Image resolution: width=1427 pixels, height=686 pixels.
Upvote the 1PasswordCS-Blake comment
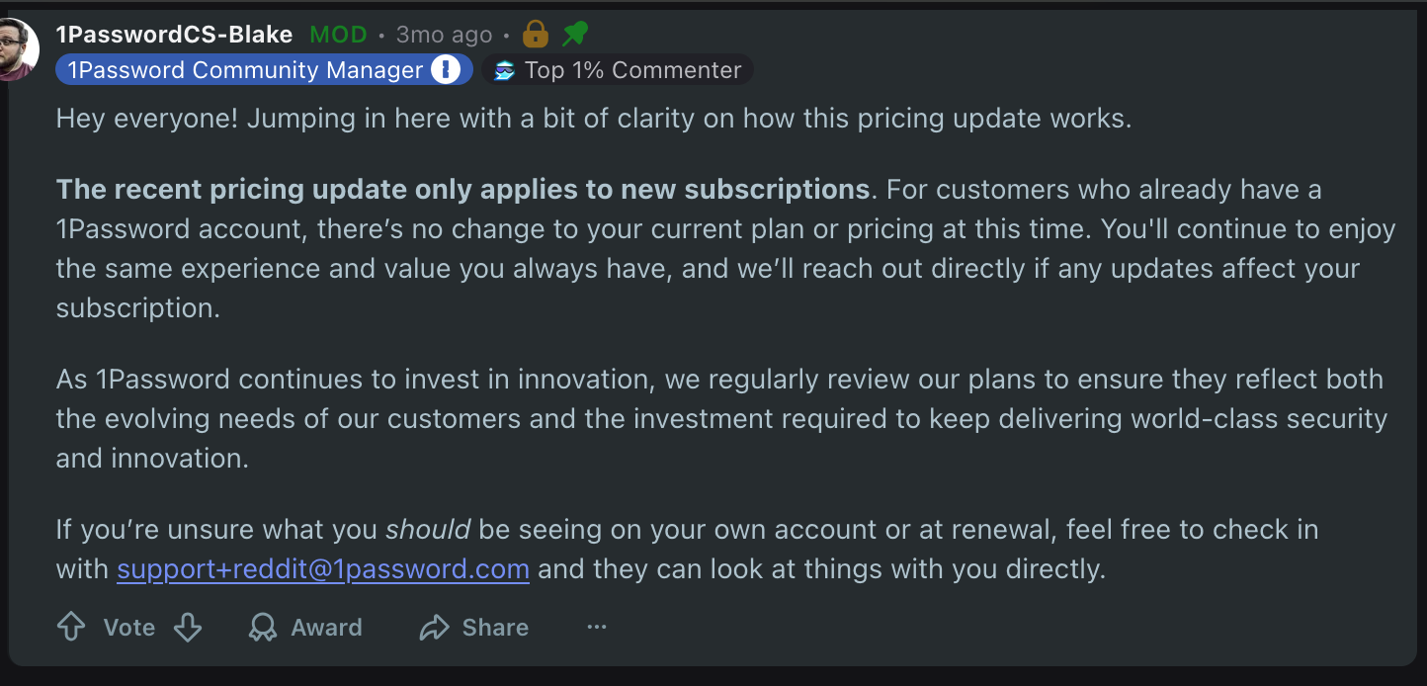click(71, 627)
